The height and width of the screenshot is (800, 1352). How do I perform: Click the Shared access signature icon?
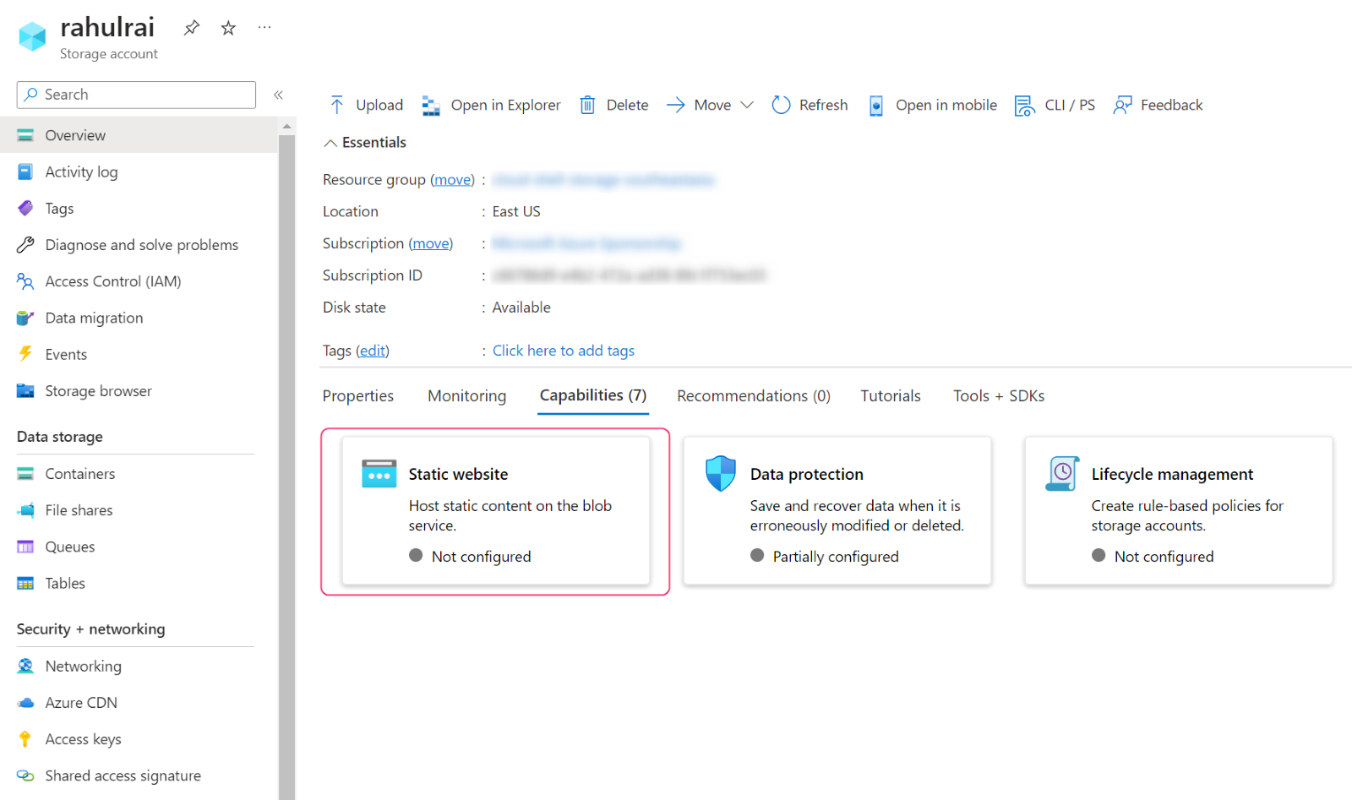tap(25, 776)
